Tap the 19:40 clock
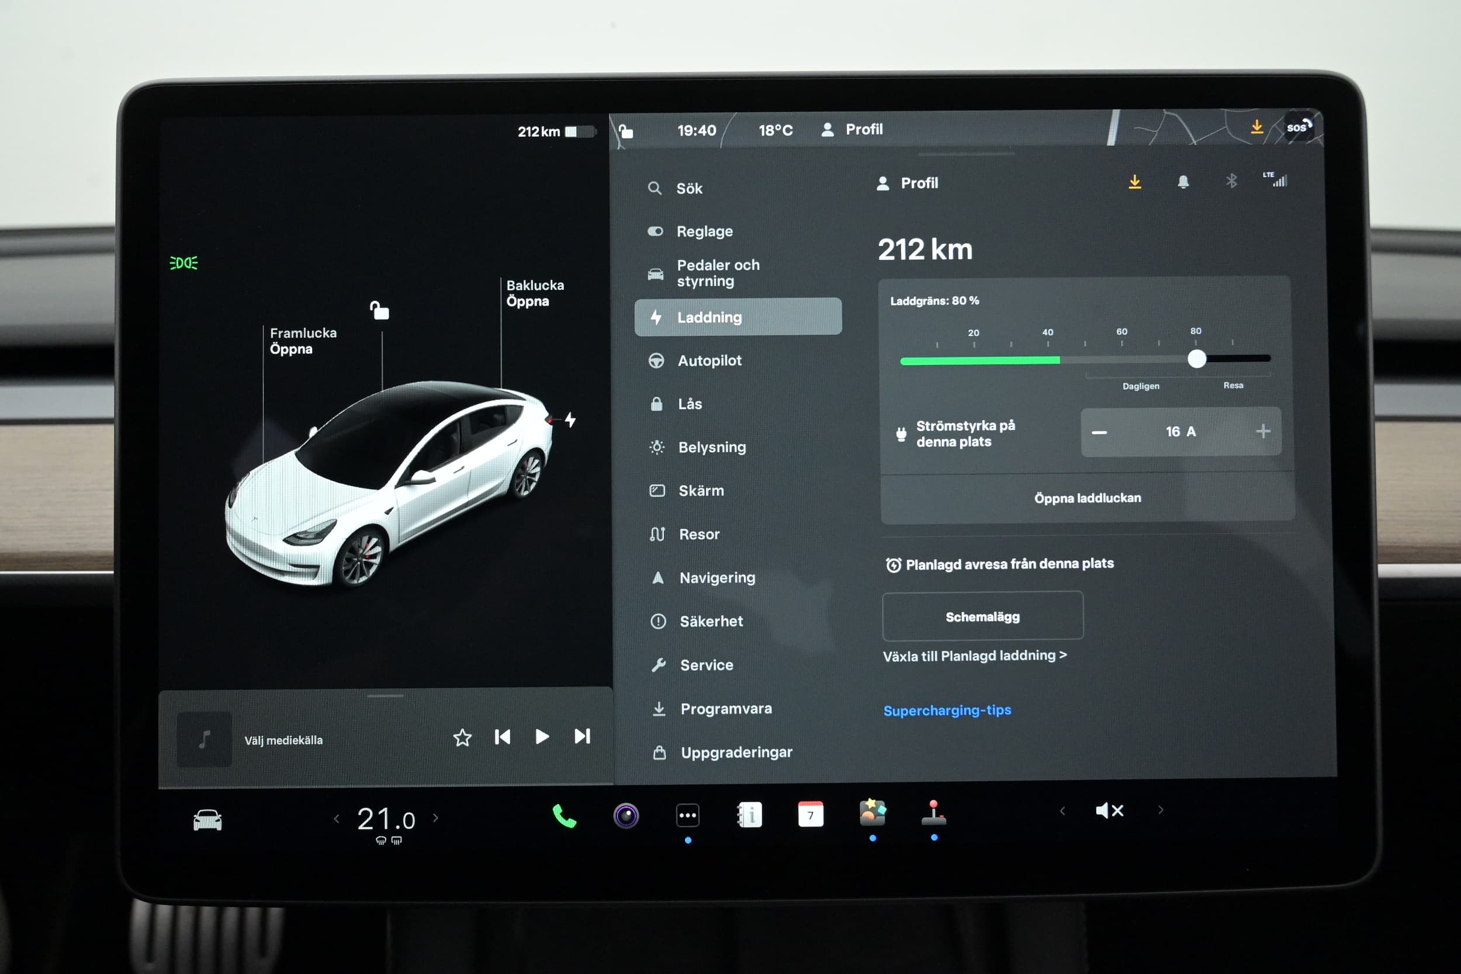The image size is (1461, 974). pyautogui.click(x=697, y=130)
